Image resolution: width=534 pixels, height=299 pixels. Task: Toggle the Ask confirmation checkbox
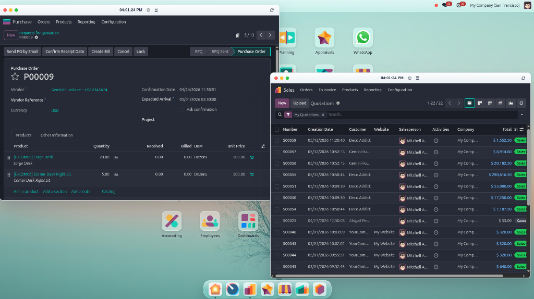[181, 109]
